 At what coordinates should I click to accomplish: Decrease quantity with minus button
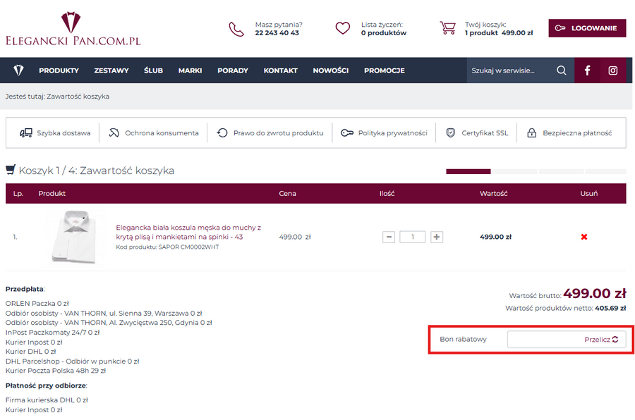pos(389,237)
